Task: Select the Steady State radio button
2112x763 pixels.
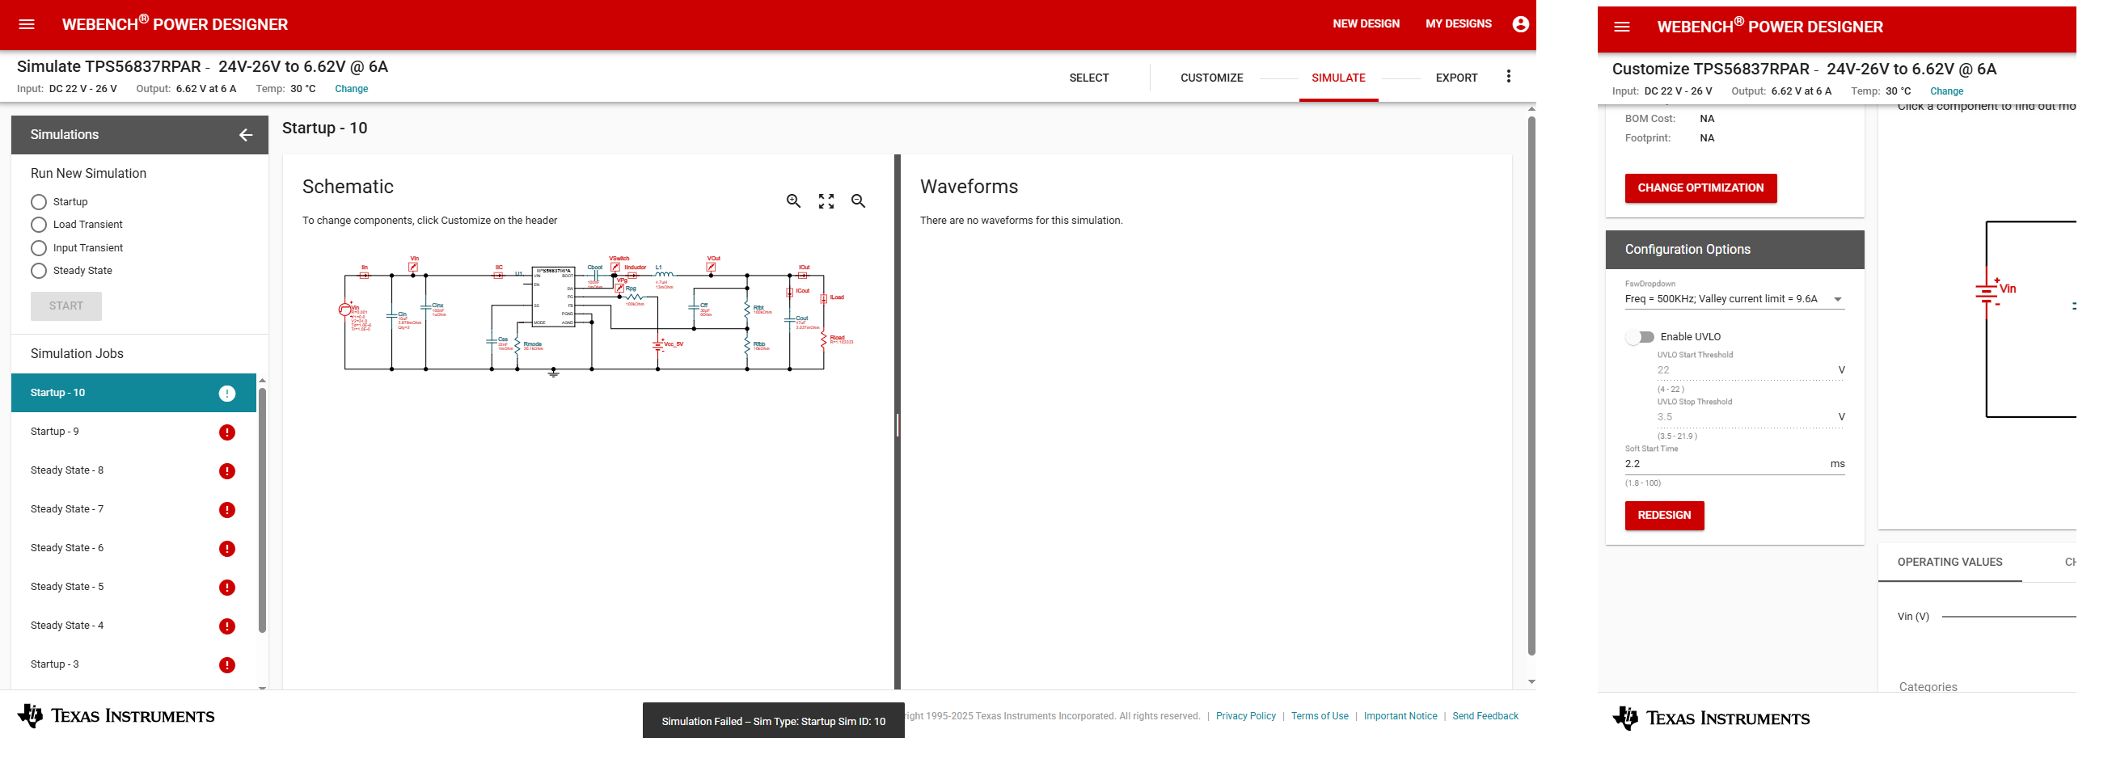Action: click(x=39, y=271)
